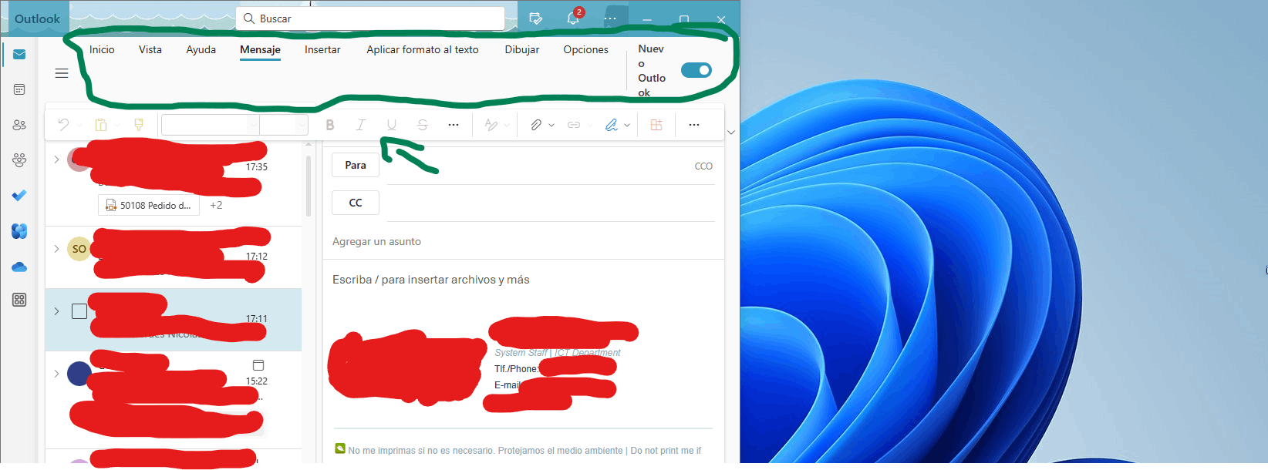Open the Groups module in sidebar
This screenshot has width=1268, height=470.
point(19,160)
